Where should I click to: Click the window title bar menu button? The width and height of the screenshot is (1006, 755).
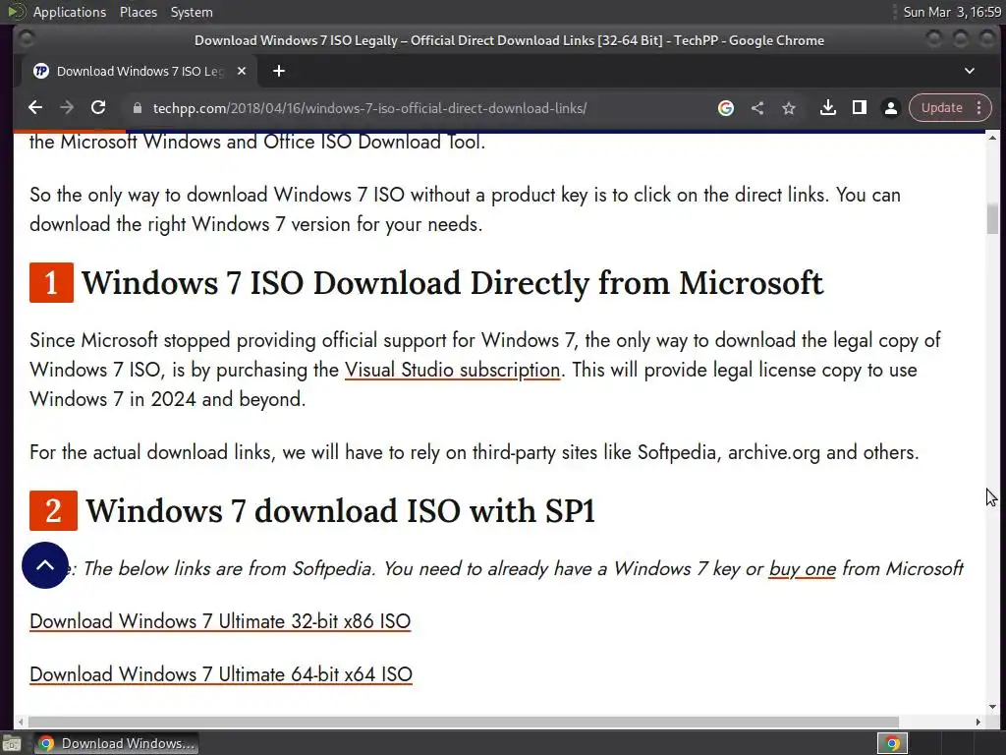(x=26, y=39)
